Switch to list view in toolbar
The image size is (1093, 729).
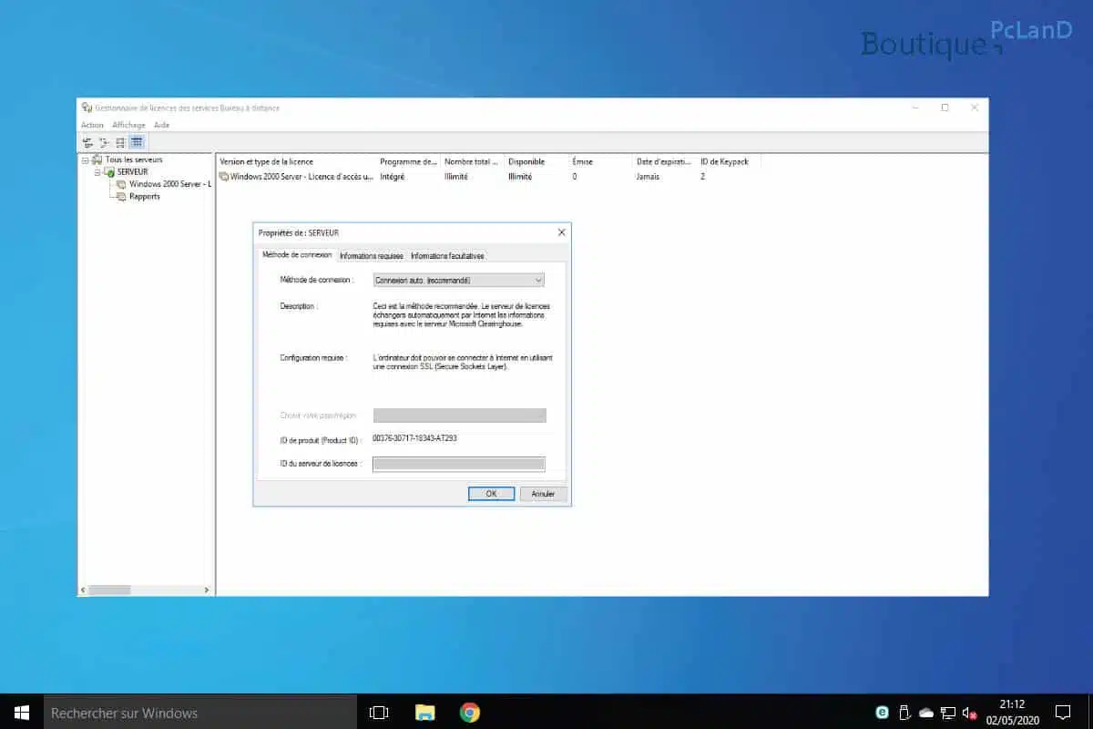tap(120, 142)
